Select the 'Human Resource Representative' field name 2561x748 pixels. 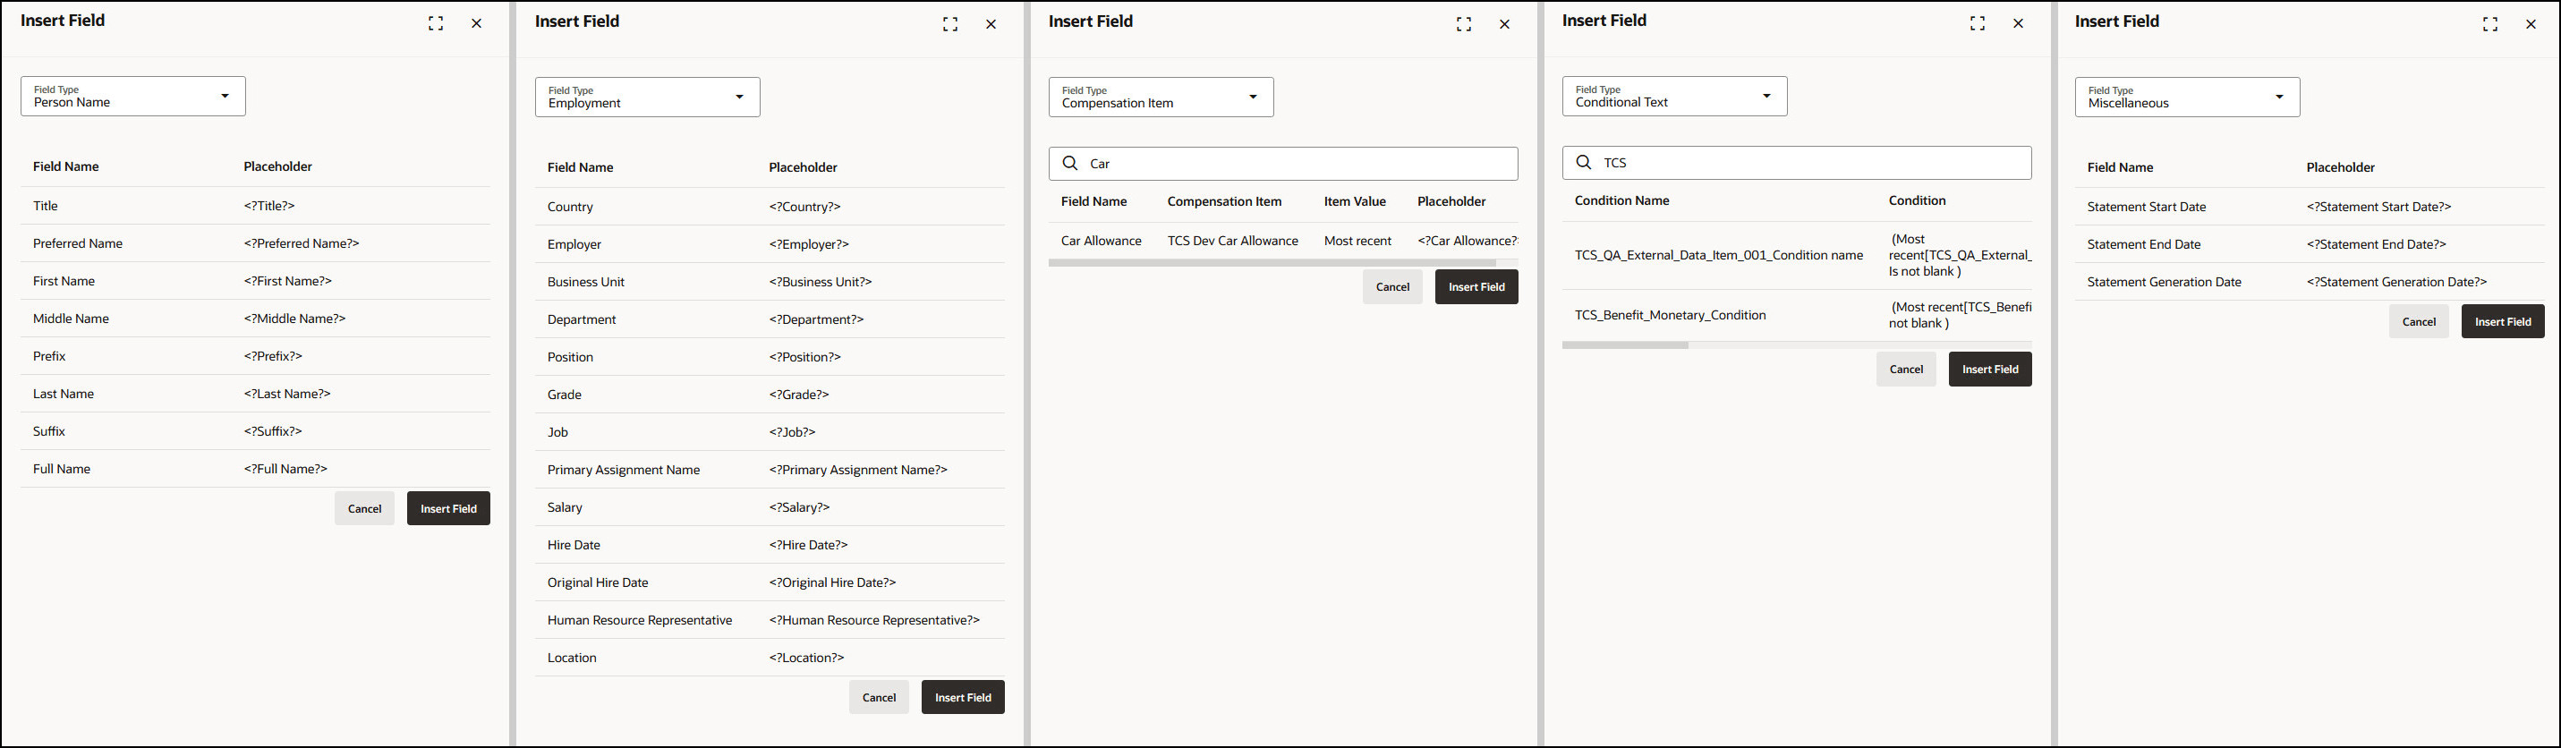click(639, 621)
